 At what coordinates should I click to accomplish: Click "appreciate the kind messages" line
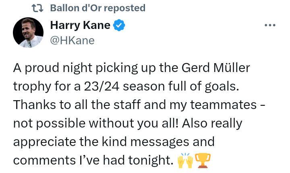point(114,142)
